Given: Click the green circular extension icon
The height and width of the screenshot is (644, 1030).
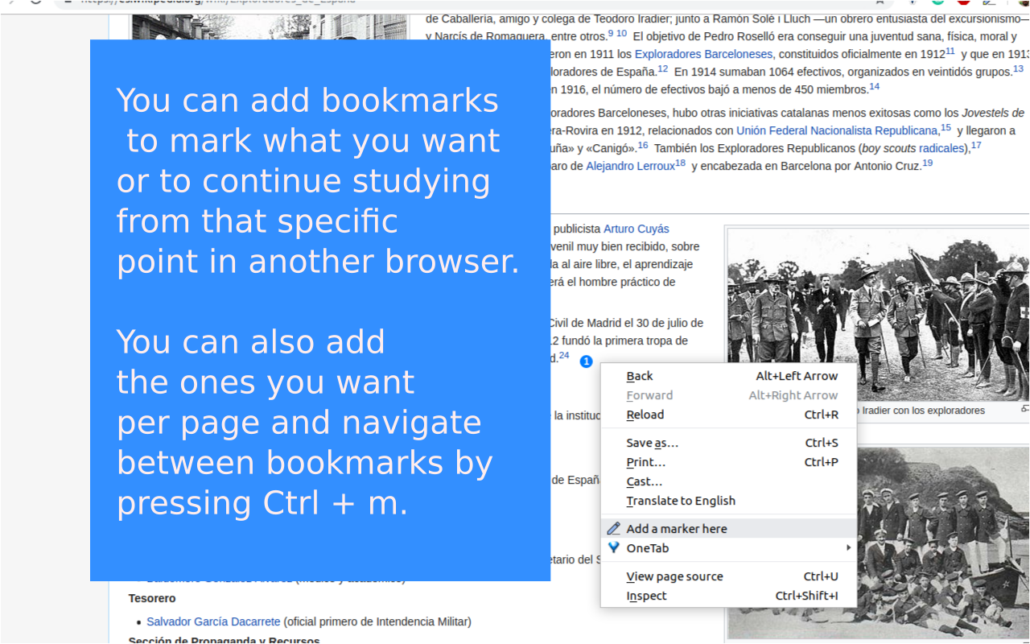Looking at the screenshot, I should (x=937, y=3).
